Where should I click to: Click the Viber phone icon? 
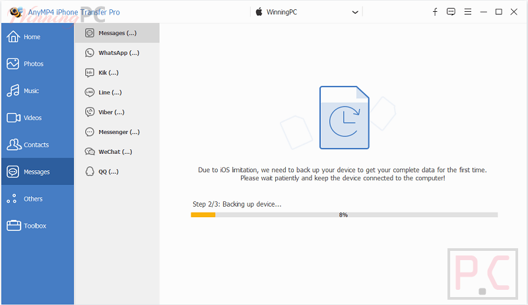tap(90, 112)
